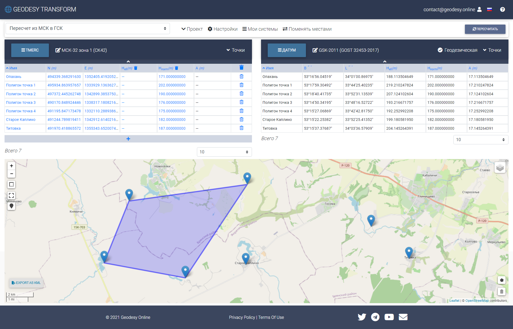Viewport: 513px width, 329px height.
Task: Open the Telegram link in footer
Action: tap(375, 317)
